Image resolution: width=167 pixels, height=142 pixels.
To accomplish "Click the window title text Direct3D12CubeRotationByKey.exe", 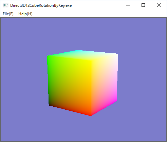I will click(41, 5).
